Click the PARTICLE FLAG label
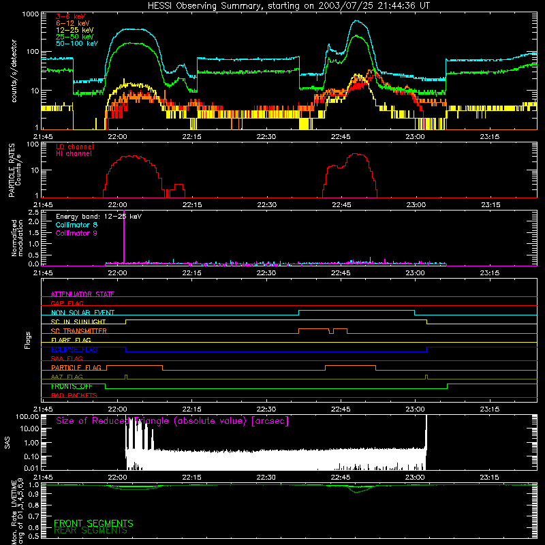The width and height of the screenshot is (545, 545). pos(76,368)
